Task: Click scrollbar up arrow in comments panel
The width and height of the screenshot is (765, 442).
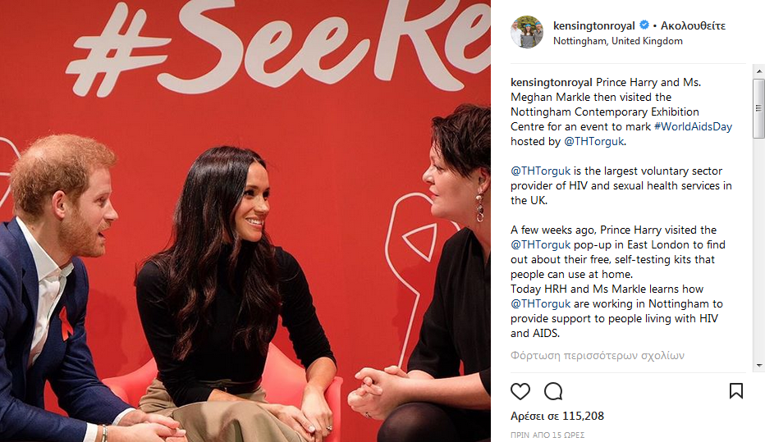Action: pyautogui.click(x=758, y=71)
